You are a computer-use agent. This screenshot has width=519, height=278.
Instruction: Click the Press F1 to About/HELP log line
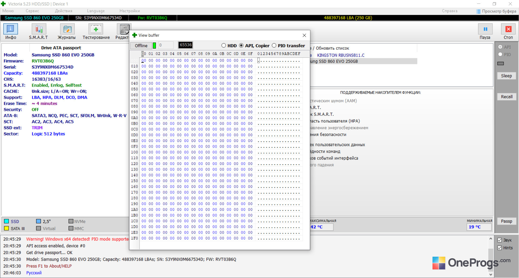pyautogui.click(x=49, y=266)
